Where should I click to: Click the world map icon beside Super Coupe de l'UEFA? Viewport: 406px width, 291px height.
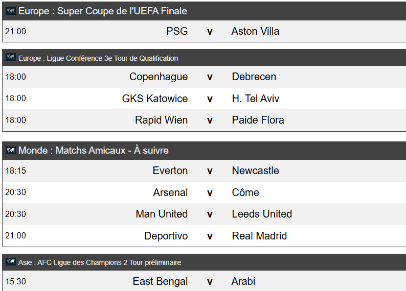click(11, 11)
